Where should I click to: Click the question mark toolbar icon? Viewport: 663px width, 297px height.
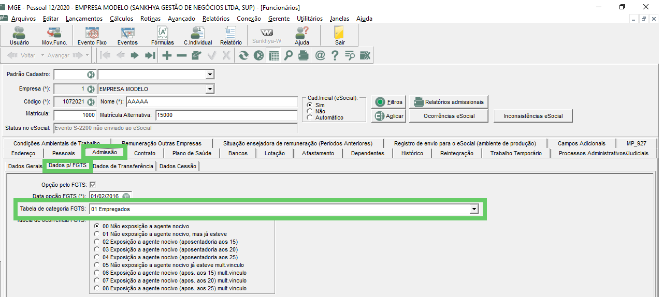[335, 55]
